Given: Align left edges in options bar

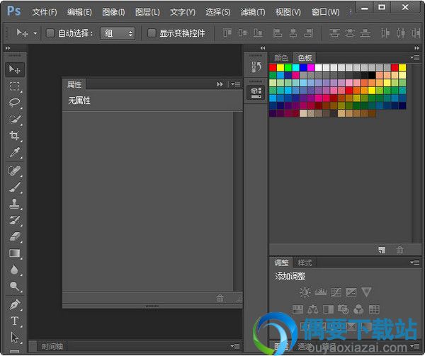Looking at the screenshot, I should 277,33.
